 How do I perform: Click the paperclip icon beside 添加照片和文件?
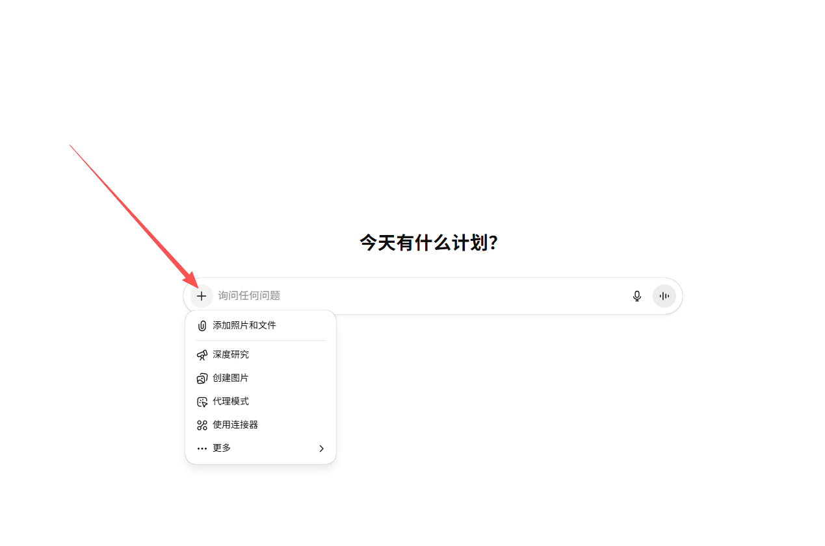[x=202, y=325]
